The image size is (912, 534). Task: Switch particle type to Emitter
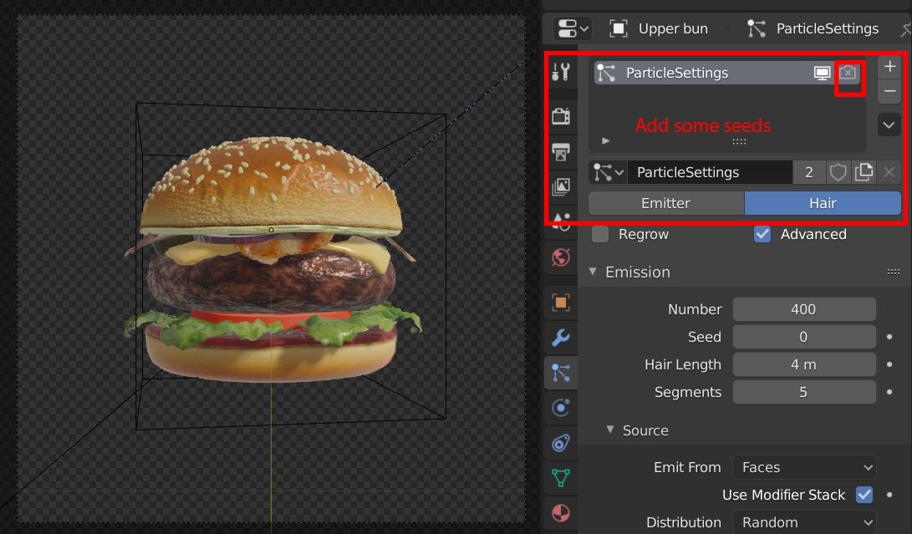(666, 203)
